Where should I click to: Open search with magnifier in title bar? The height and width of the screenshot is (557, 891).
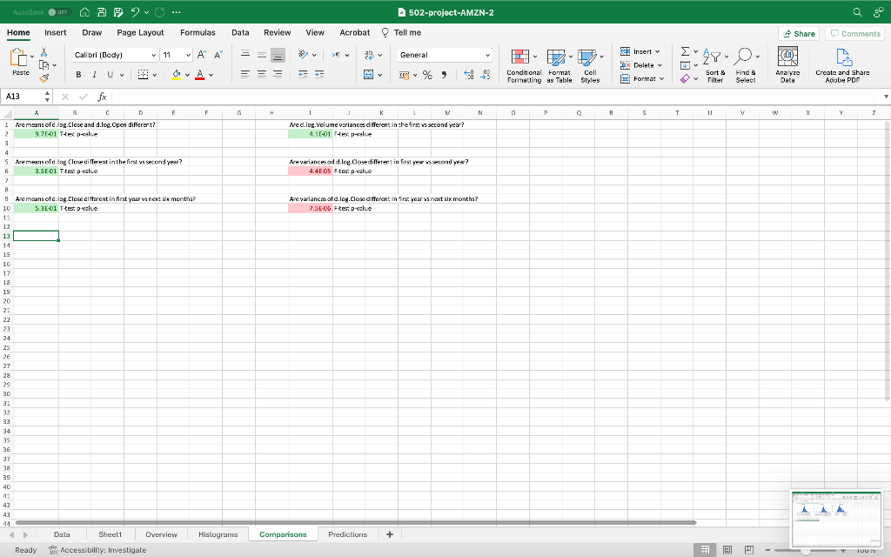point(857,12)
